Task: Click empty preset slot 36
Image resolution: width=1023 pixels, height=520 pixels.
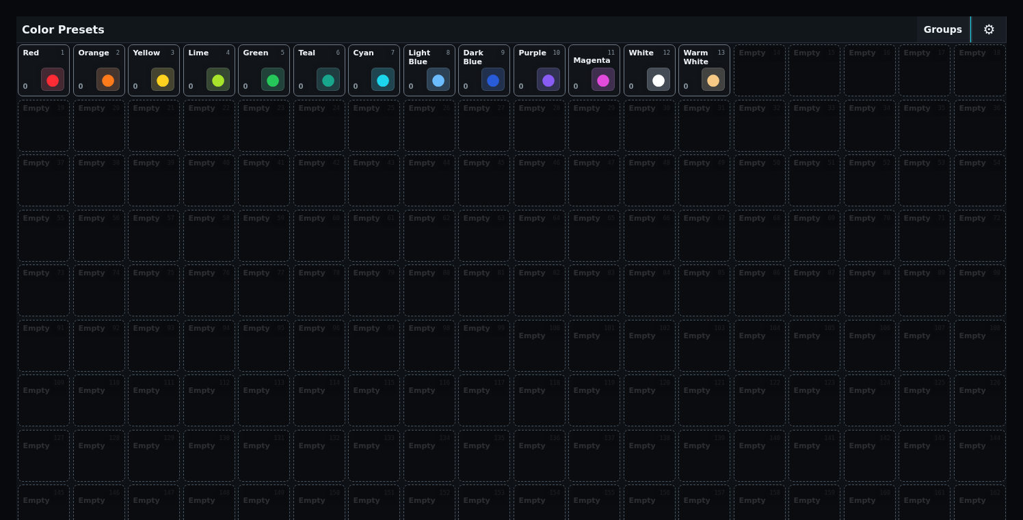Action: (x=980, y=126)
